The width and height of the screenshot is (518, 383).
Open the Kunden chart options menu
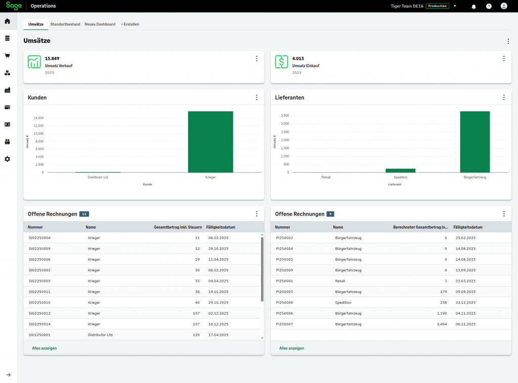click(256, 98)
